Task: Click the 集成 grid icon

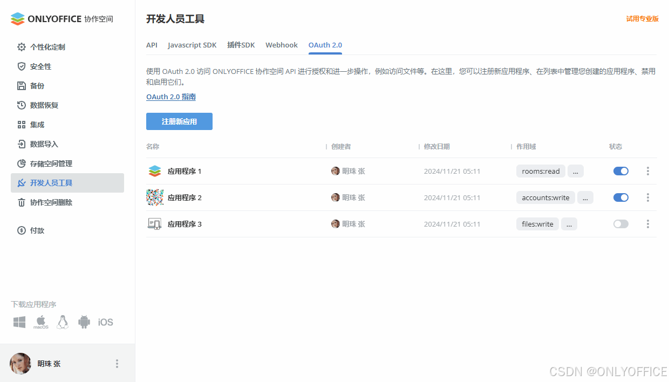Action: coord(22,125)
